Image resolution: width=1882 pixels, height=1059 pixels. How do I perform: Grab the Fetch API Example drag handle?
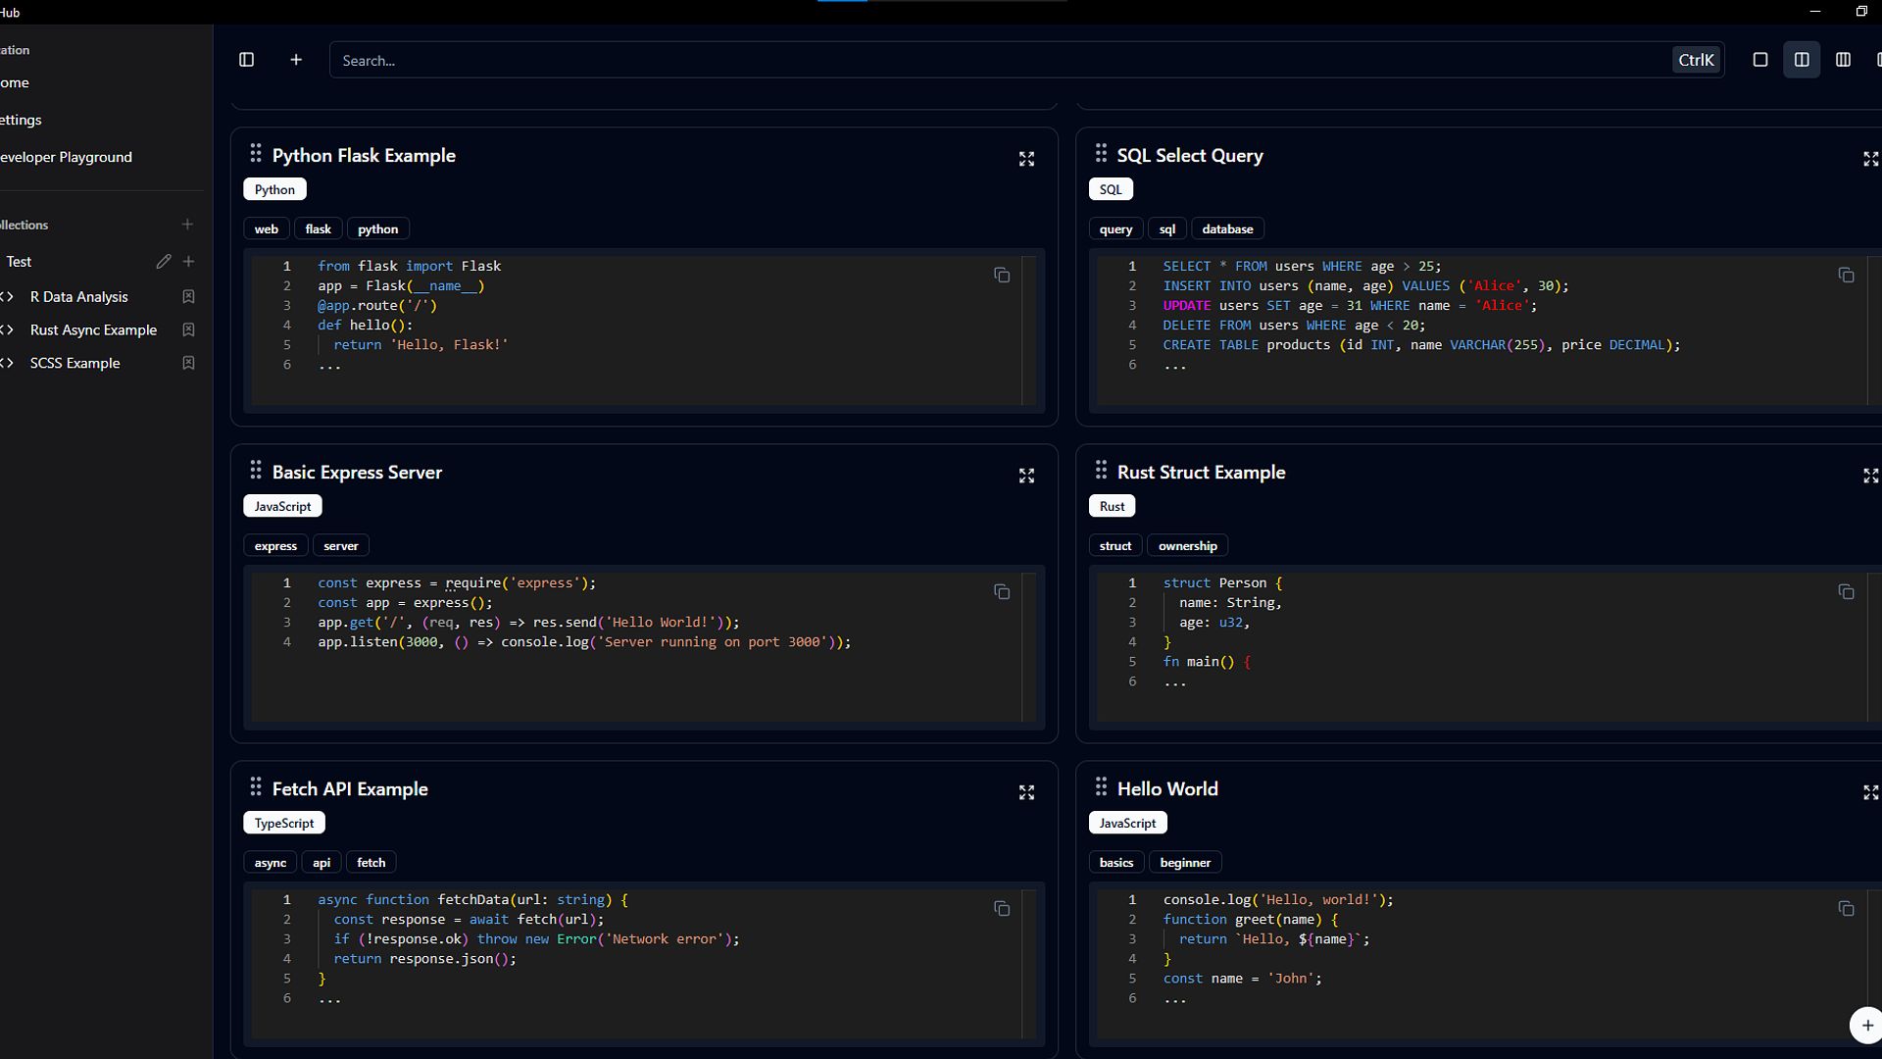coord(256,786)
